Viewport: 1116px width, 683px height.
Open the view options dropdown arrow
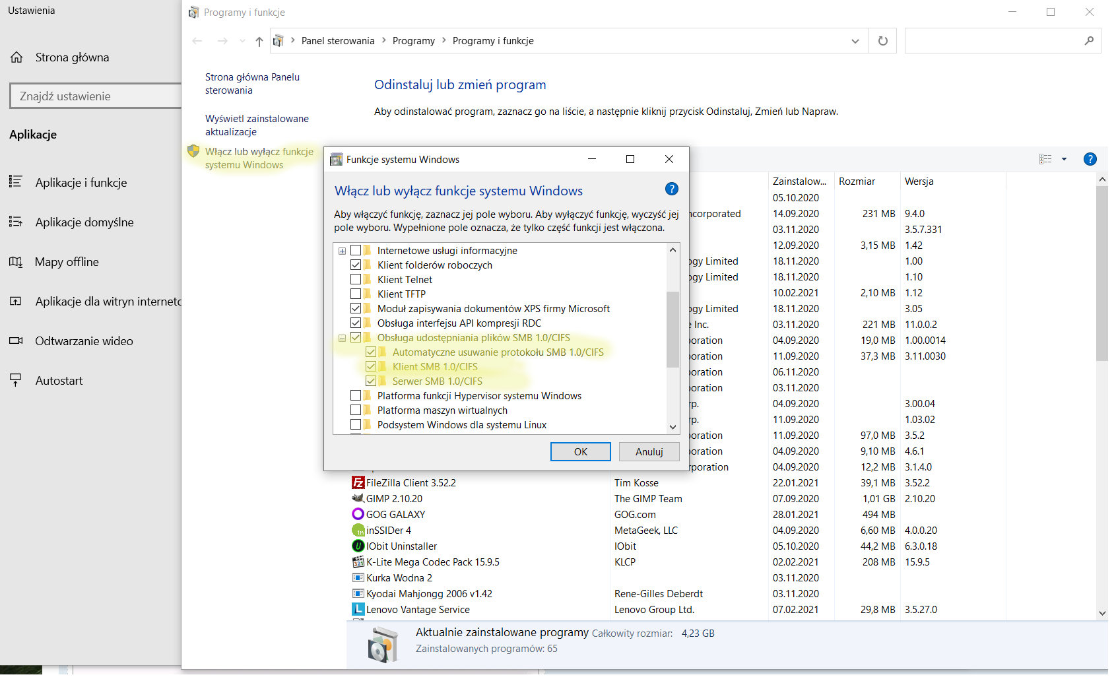coord(1064,159)
